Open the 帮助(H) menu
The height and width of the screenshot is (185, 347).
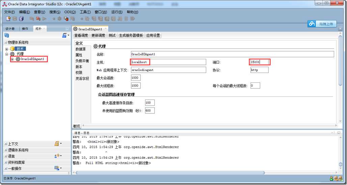point(132,12)
